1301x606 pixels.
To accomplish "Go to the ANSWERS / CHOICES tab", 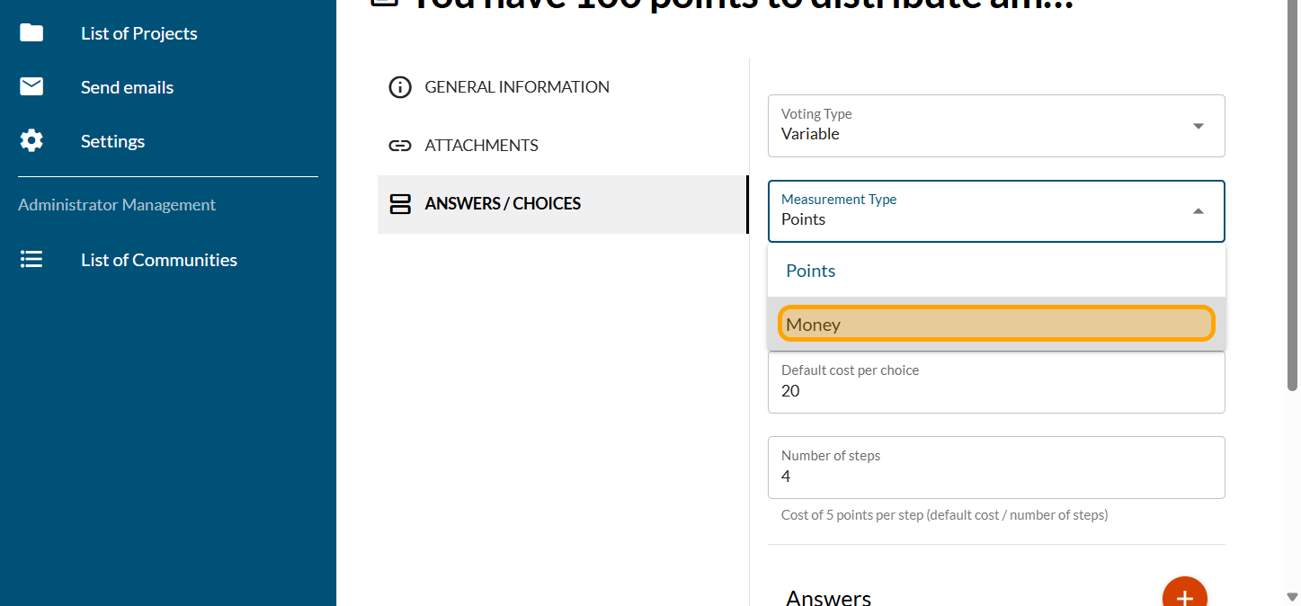I will [503, 204].
